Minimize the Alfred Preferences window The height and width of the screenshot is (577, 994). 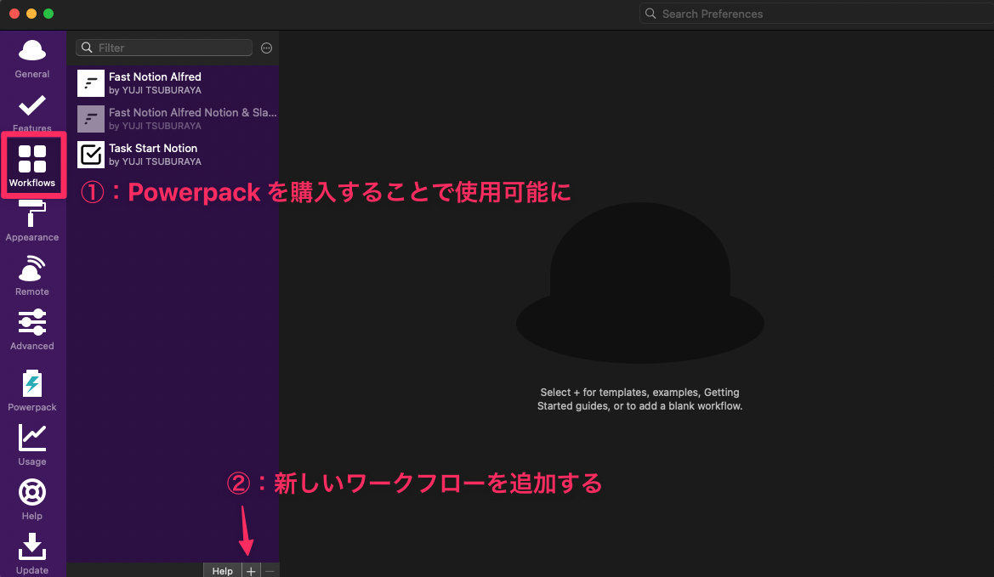(x=31, y=14)
